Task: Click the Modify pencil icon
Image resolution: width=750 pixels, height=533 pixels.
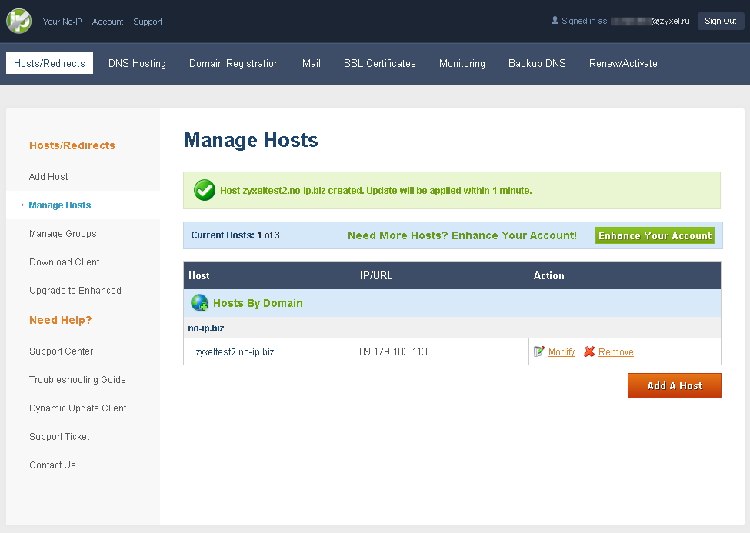Action: [x=539, y=351]
